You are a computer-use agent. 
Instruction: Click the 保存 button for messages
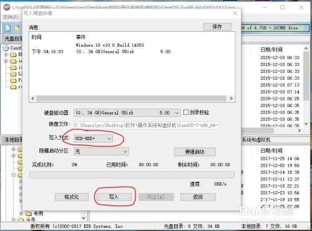coord(217,27)
